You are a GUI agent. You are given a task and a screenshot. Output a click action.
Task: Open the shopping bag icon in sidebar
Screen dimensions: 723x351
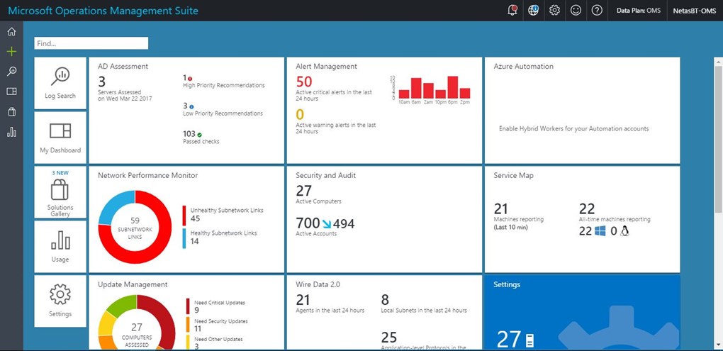[11, 111]
